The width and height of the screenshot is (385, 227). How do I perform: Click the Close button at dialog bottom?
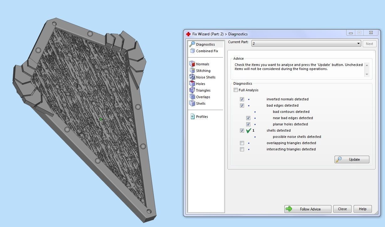point(342,209)
